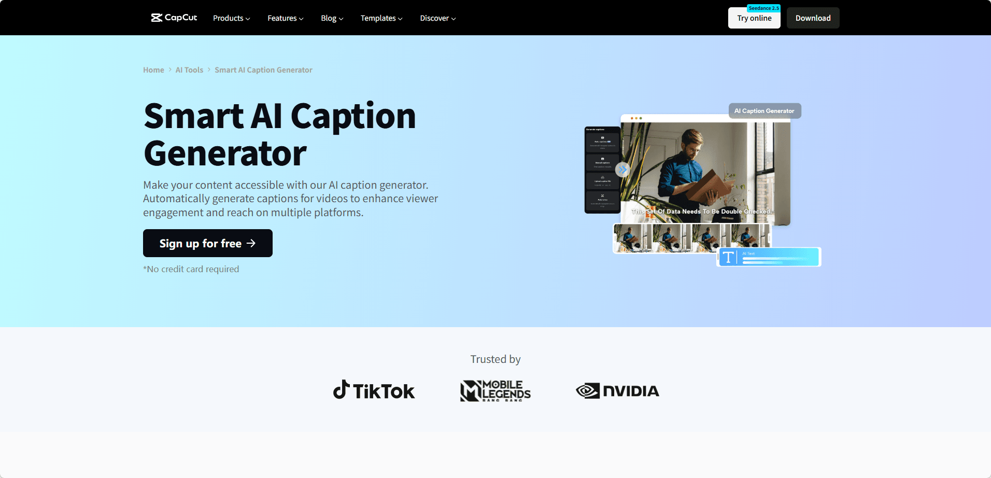991x478 pixels.
Task: Click the "*No credit card required" note
Action: tap(191, 269)
